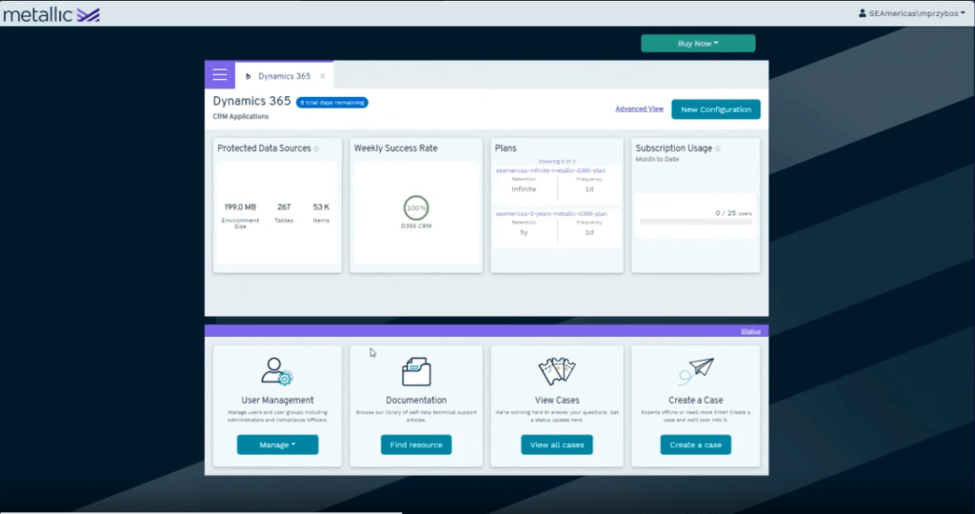Screen dimensions: 975x514
Task: Click the Find resource button
Action: (x=416, y=445)
